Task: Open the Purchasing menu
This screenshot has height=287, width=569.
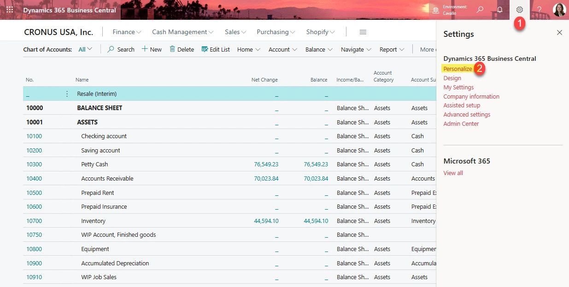Action: 275,32
